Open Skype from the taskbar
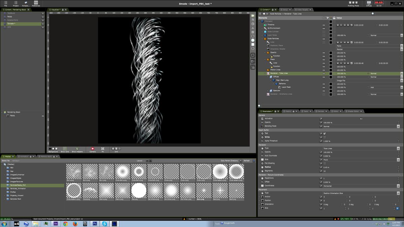The image size is (404, 227). coord(104,223)
